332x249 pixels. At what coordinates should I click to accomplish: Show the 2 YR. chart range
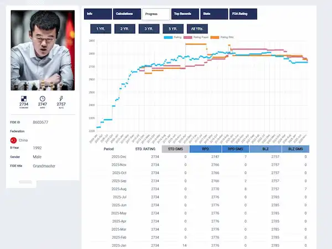pyautogui.click(x=124, y=29)
